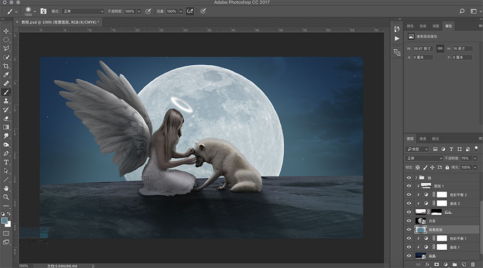This screenshot has height=268, width=483.
Task: Add a layer mask
Action: [x=436, y=264]
